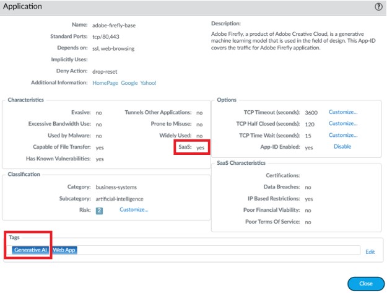Customize the TCP Timeout value
The image size is (387, 293).
343,112
